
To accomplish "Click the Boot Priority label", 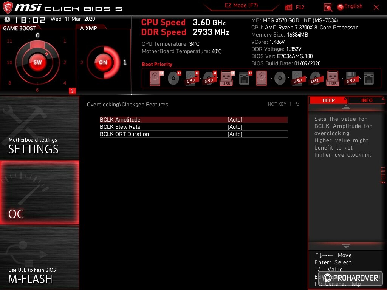I will tap(157, 64).
